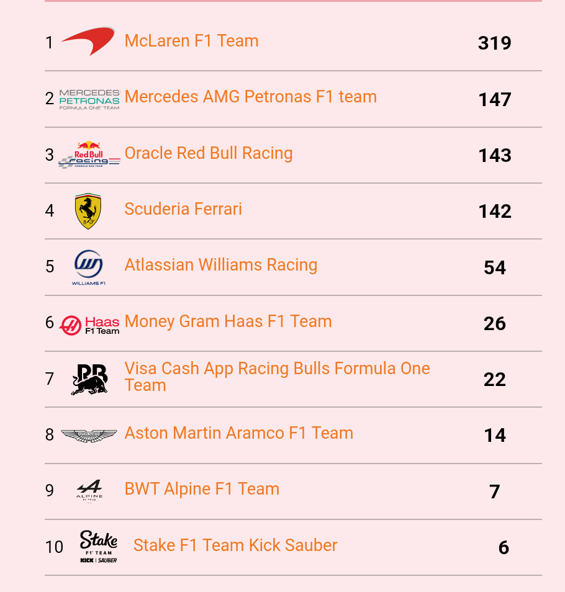The width and height of the screenshot is (565, 592).
Task: Open Aston Martin Aramco F1 Team link
Action: 239,433
